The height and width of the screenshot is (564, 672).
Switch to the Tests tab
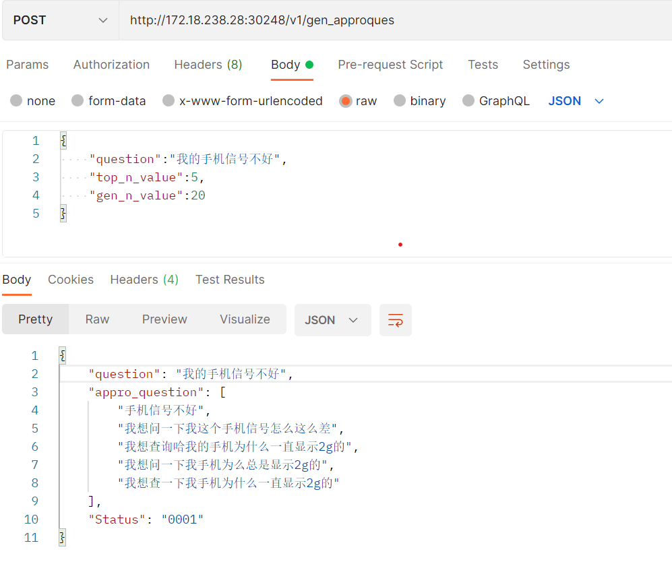pos(483,65)
